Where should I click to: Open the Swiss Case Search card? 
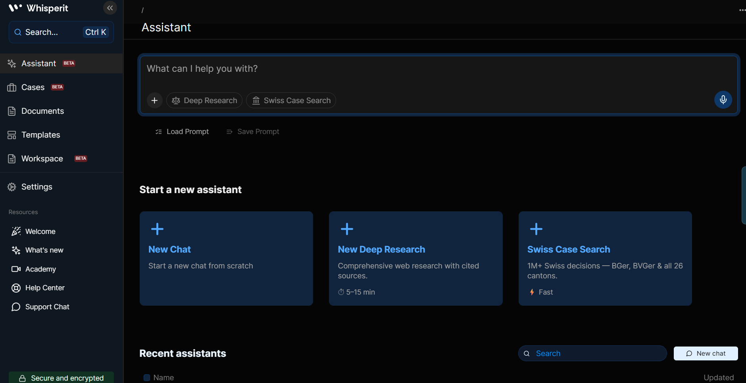coord(605,259)
